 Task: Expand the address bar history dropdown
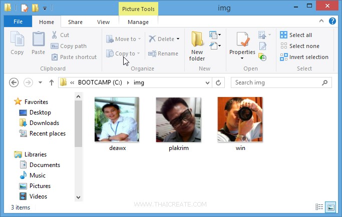(207, 82)
